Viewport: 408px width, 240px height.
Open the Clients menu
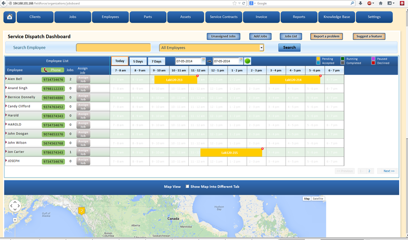[x=35, y=17]
